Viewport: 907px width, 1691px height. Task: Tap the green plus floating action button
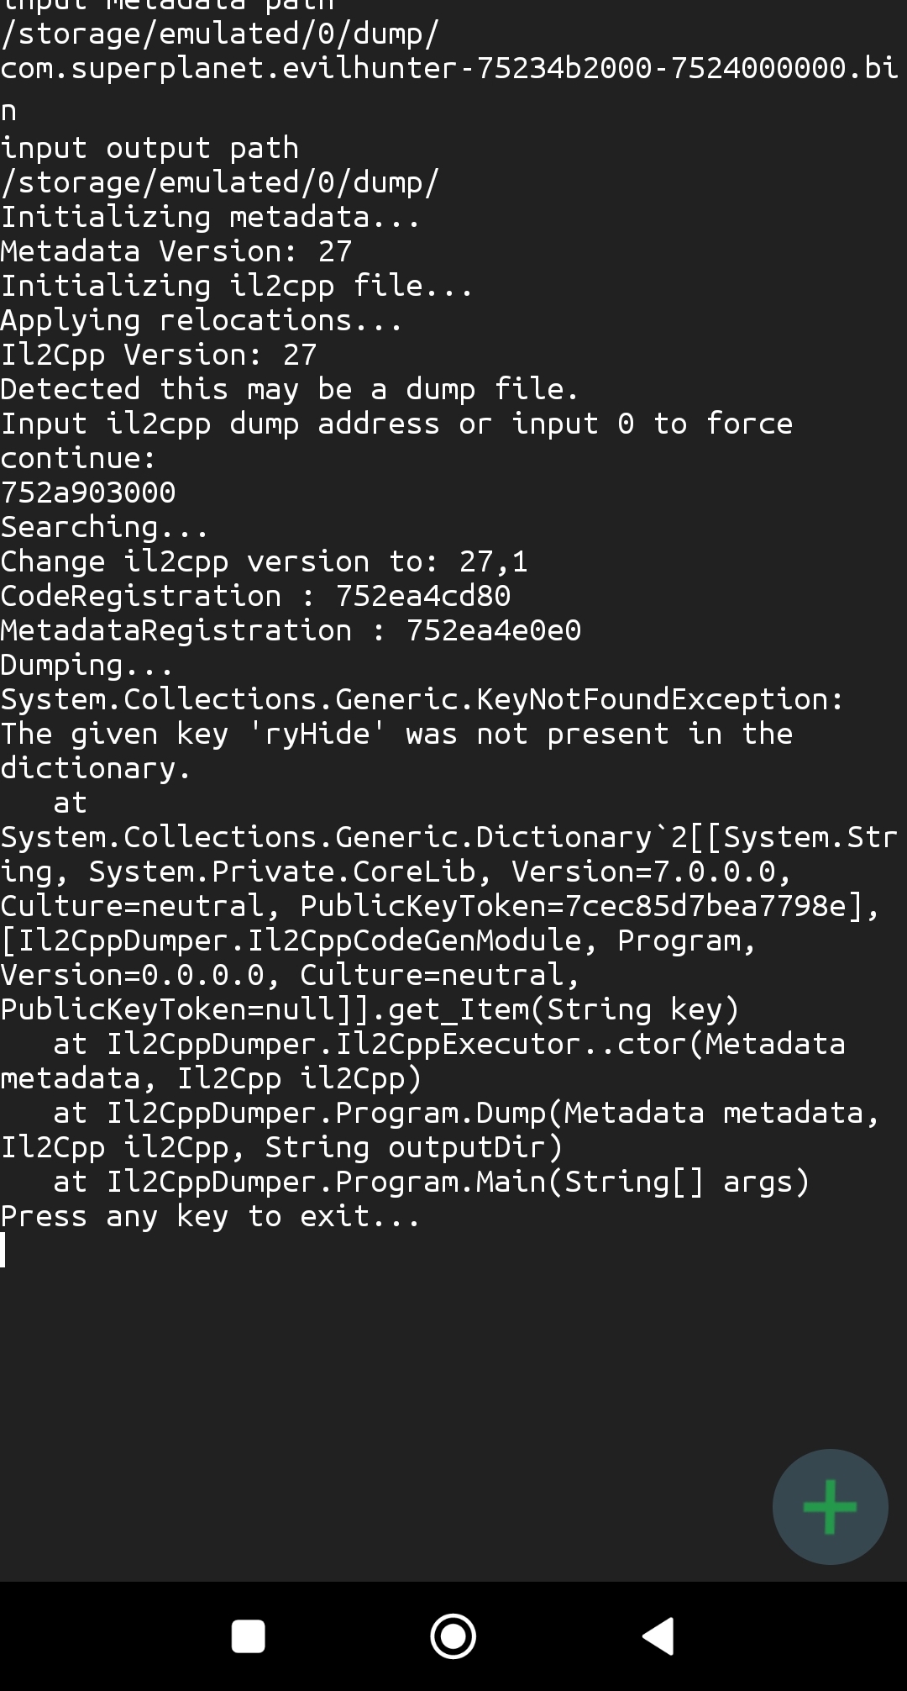[828, 1507]
